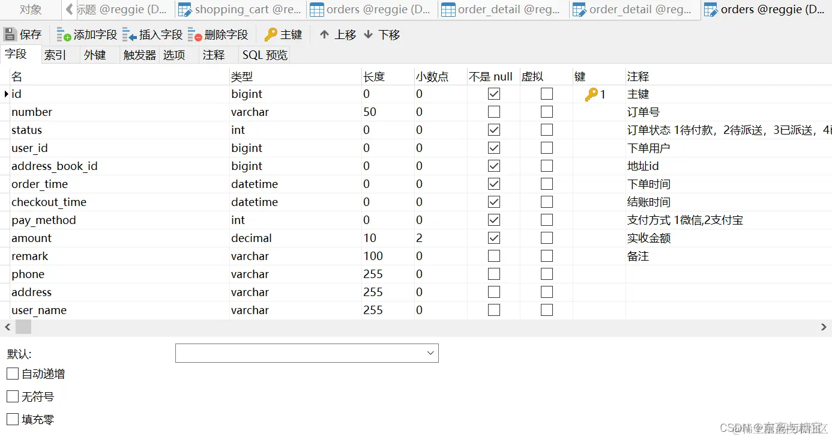832x439 pixels.
Task: Click the tab overflow chevron left of 标题
Action: point(70,9)
